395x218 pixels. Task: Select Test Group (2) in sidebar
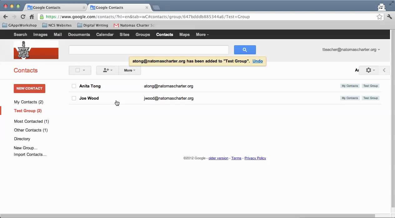coord(28,111)
